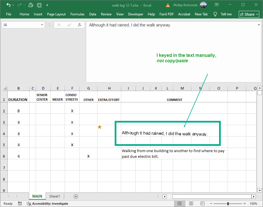Open the File menu
Viewport: 263px width, 207px height.
tap(9, 14)
